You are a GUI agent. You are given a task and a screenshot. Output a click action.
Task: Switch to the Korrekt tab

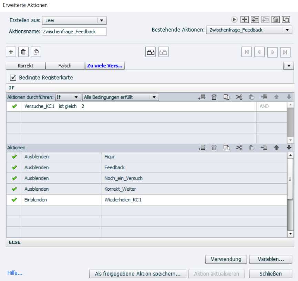pos(25,66)
